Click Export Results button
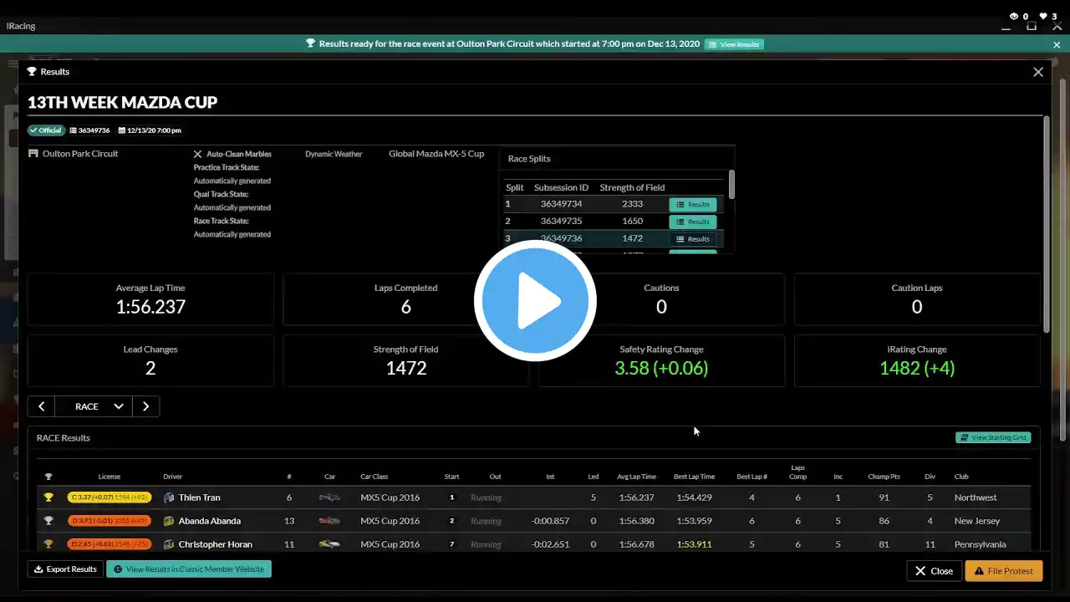The width and height of the screenshot is (1070, 602). pos(65,569)
